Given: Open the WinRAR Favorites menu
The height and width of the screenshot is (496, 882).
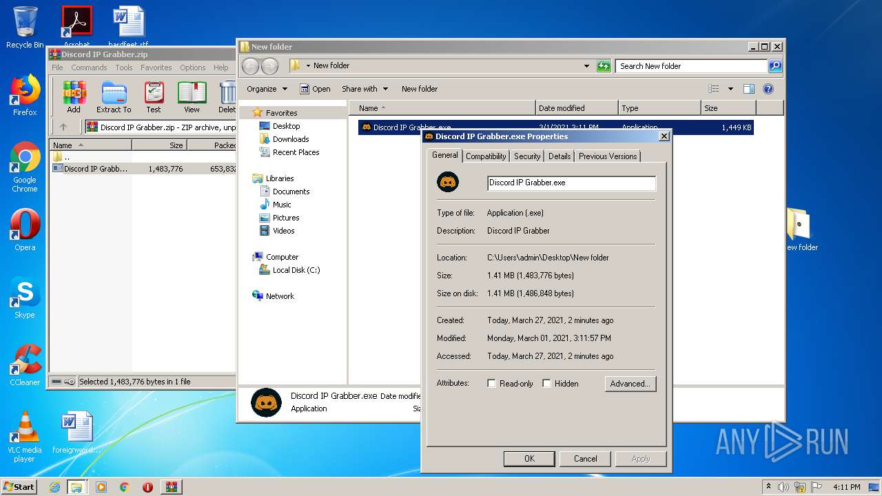Looking at the screenshot, I should (156, 68).
